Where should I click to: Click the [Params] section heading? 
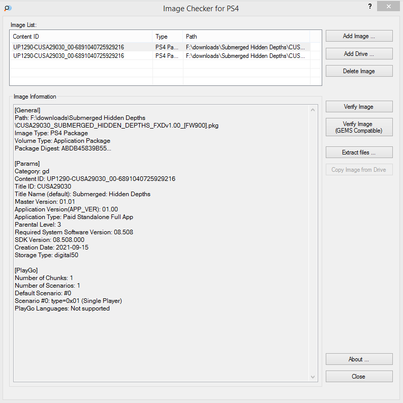(x=27, y=164)
